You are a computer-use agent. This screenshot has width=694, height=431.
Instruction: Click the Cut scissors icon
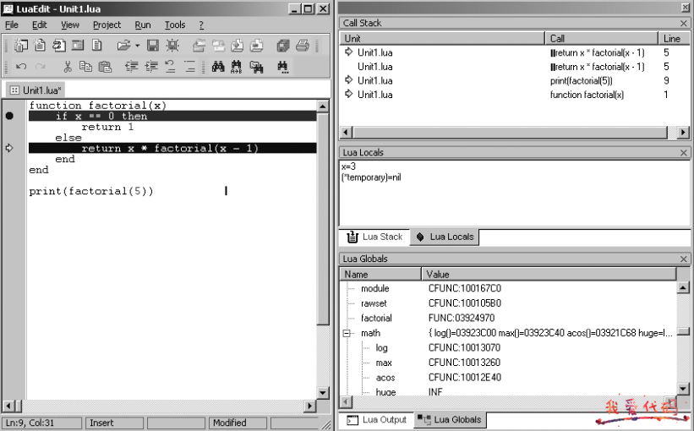[x=68, y=67]
